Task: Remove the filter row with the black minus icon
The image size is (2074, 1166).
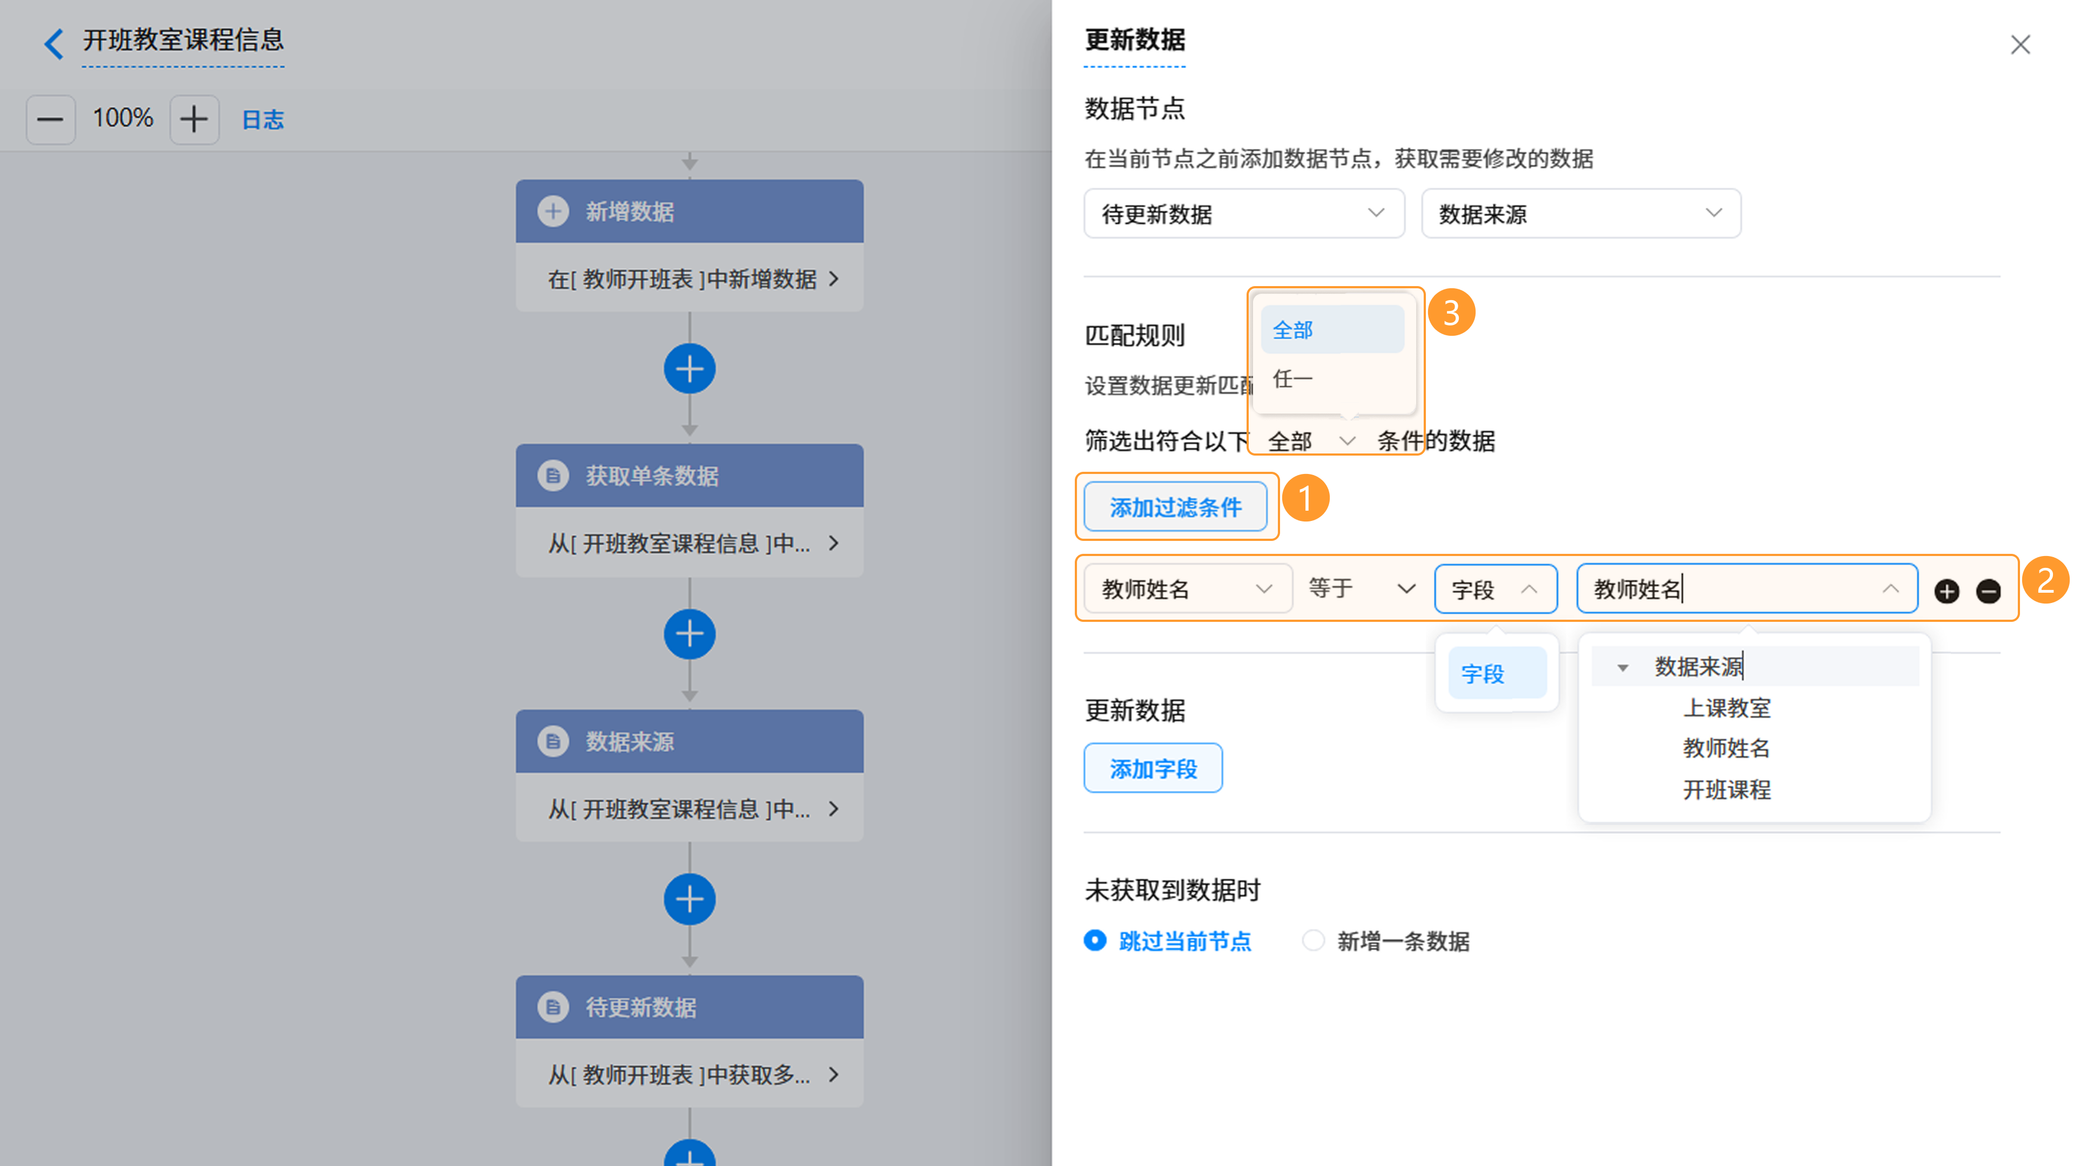Action: coord(1988,592)
